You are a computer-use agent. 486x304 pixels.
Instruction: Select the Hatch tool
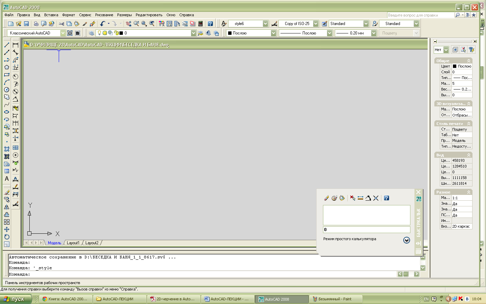tap(7, 149)
